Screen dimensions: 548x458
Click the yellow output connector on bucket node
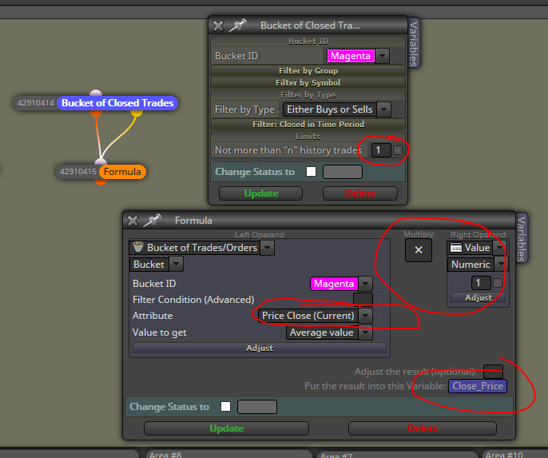[137, 113]
